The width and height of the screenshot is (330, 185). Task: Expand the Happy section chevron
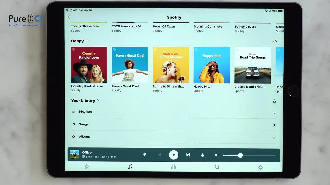(87, 41)
